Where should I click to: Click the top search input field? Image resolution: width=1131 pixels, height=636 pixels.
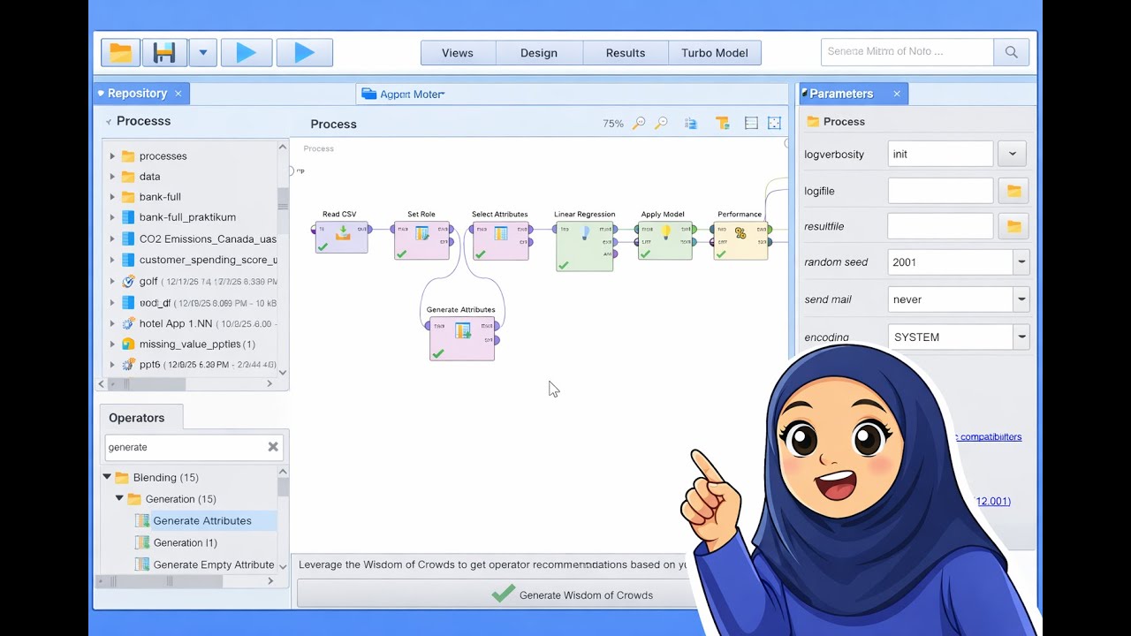coord(907,52)
